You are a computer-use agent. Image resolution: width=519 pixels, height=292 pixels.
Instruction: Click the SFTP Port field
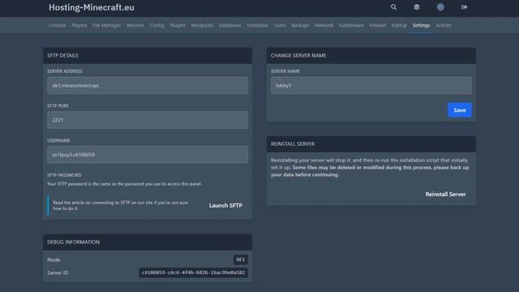[148, 120]
